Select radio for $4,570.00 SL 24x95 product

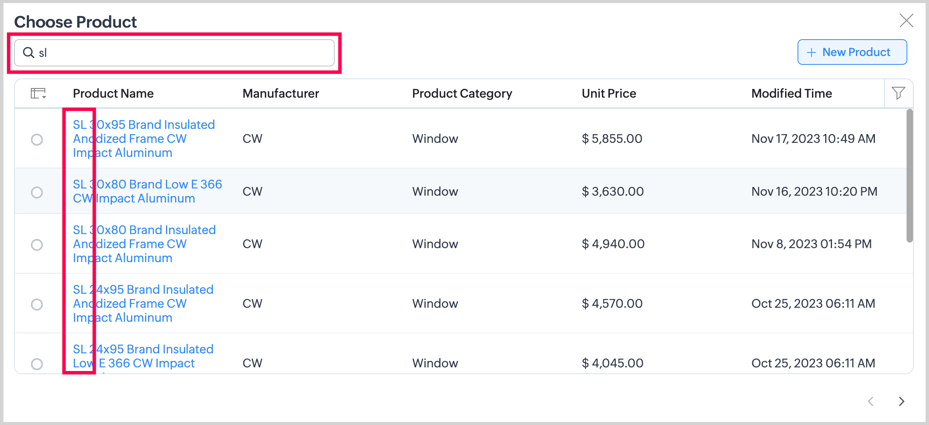[37, 305]
